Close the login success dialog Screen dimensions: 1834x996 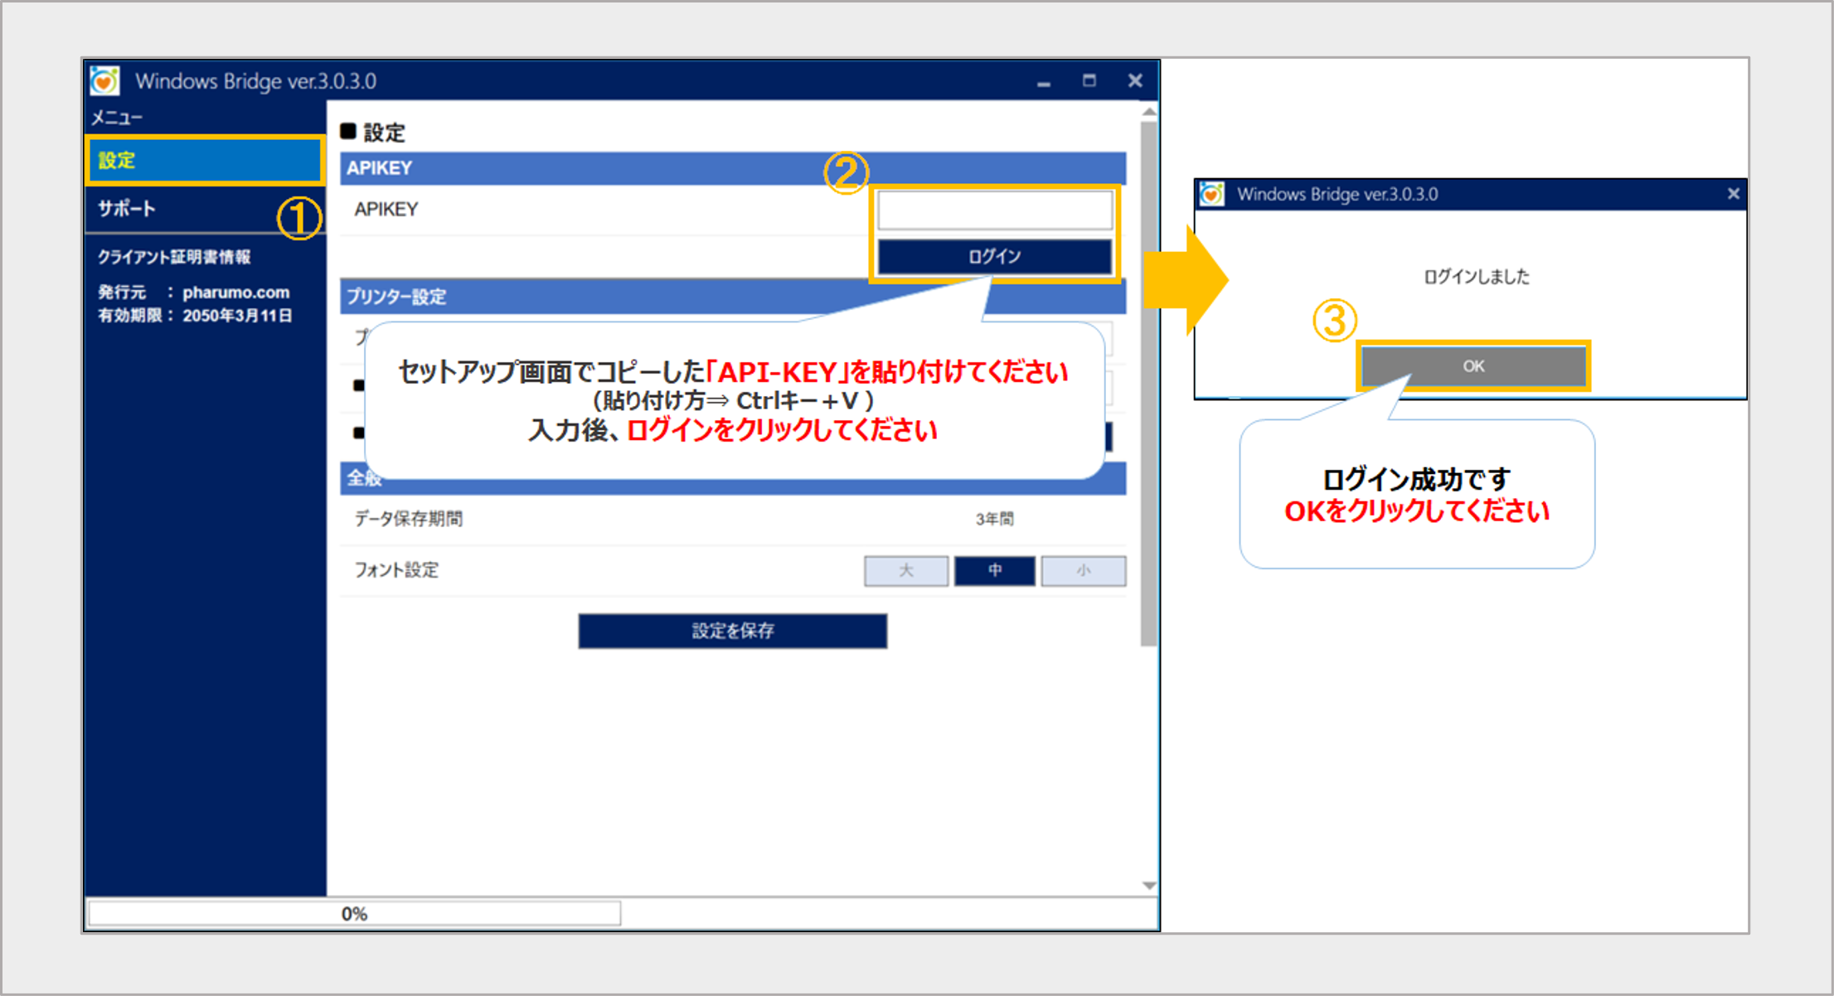(x=1733, y=194)
